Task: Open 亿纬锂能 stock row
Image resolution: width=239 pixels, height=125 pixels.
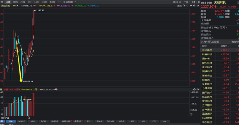Action: tap(220, 118)
